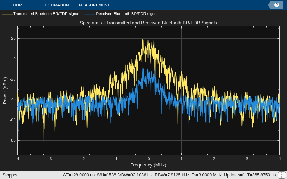Switch to the ESTIMATION tab

click(x=57, y=5)
